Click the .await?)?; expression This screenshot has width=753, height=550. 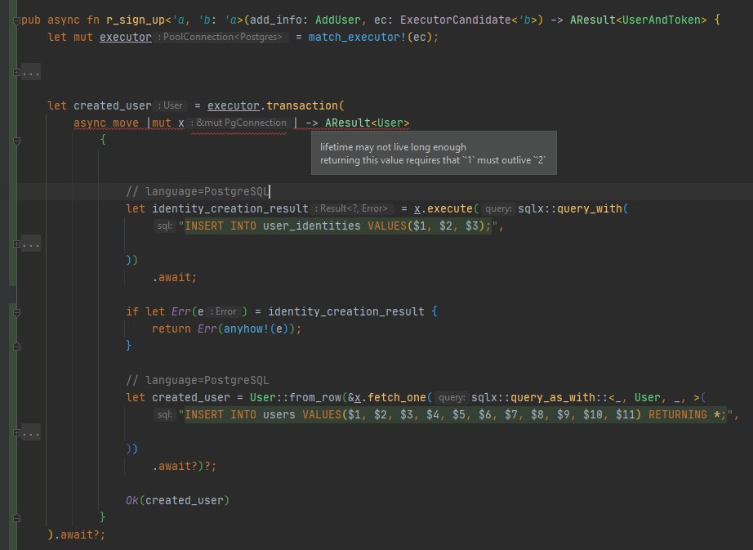point(185,467)
